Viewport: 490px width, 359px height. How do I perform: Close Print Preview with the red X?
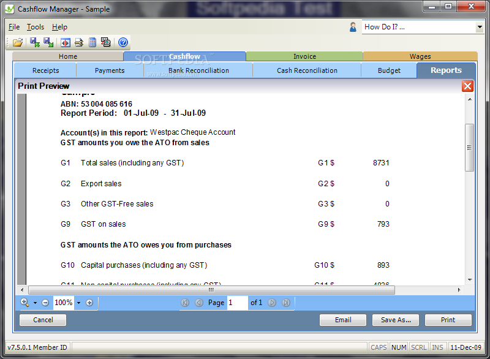[467, 86]
